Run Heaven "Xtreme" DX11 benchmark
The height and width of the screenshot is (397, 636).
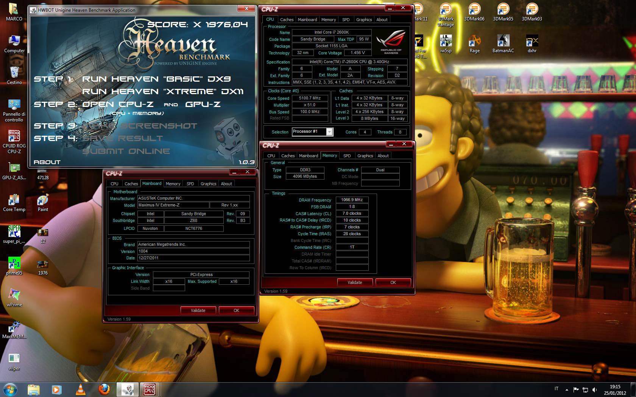click(163, 91)
